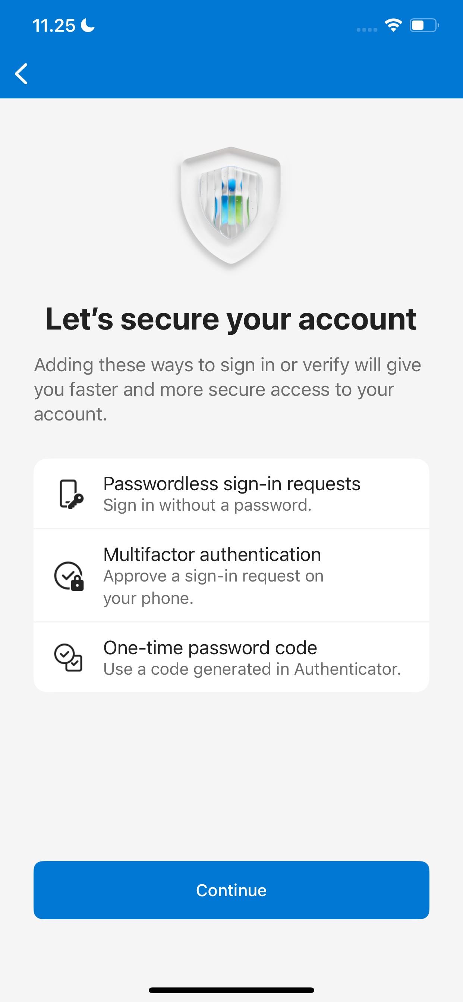
Task: Click the "Let's secure your account" heading
Action: tap(231, 319)
